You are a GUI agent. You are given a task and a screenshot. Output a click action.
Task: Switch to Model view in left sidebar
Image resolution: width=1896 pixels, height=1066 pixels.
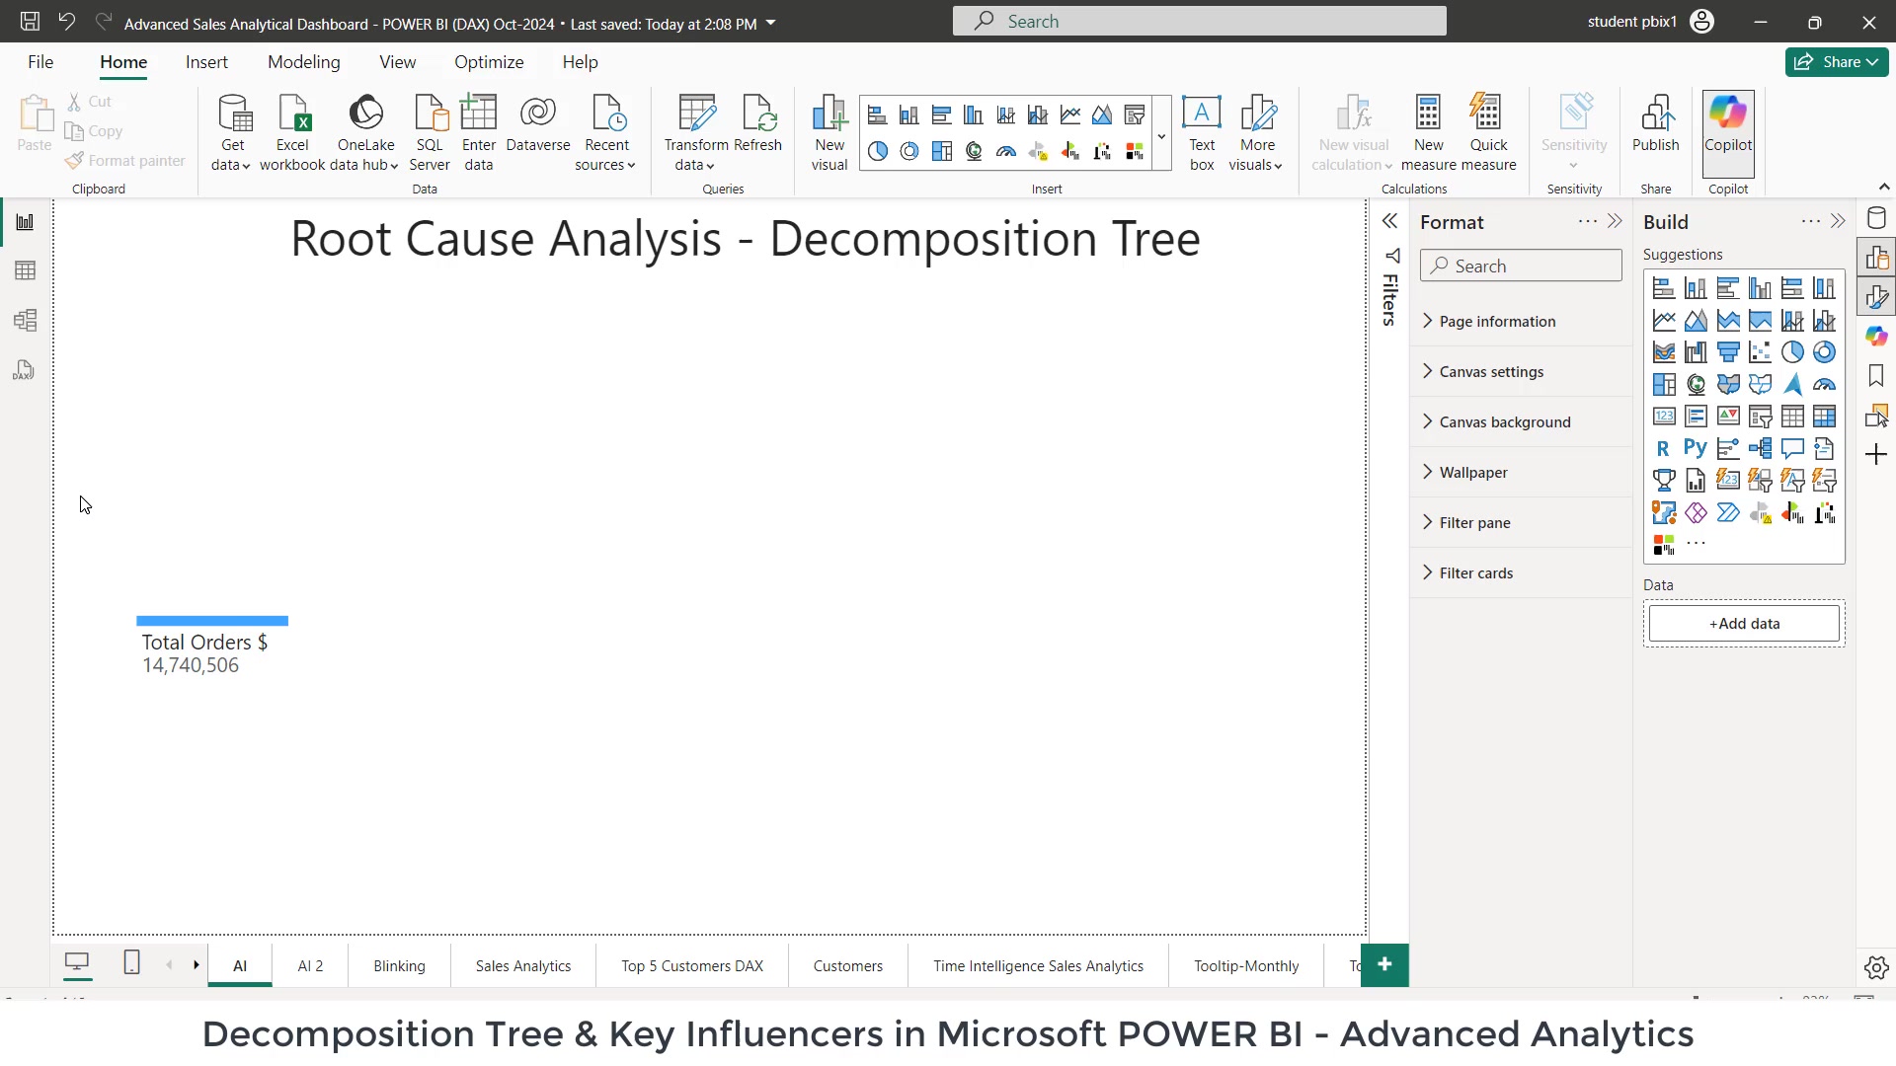click(25, 320)
